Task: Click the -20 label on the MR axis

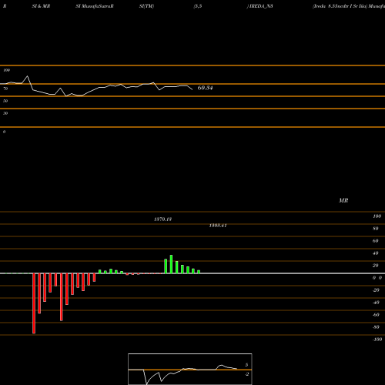Action: click(x=376, y=290)
